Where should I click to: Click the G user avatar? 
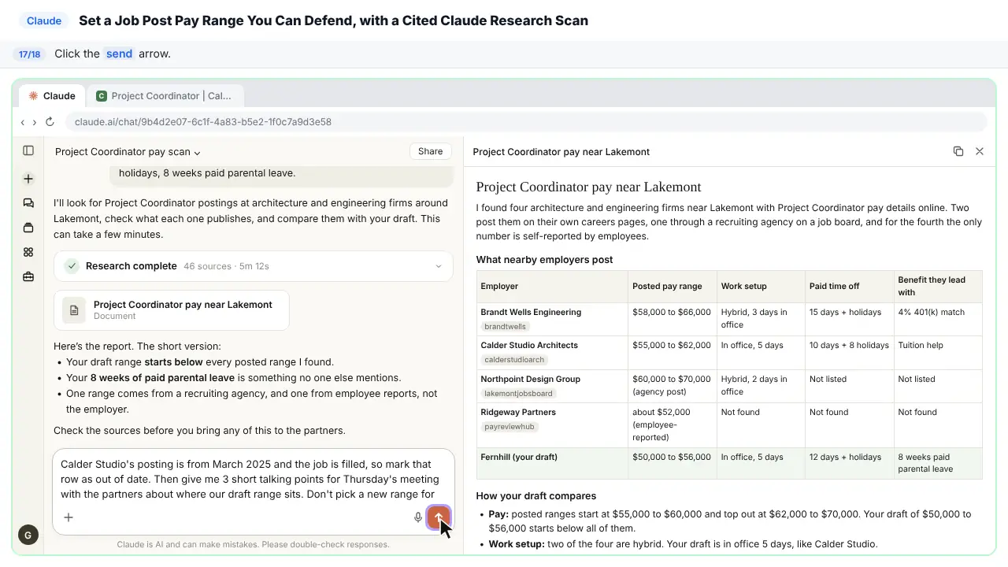click(28, 535)
